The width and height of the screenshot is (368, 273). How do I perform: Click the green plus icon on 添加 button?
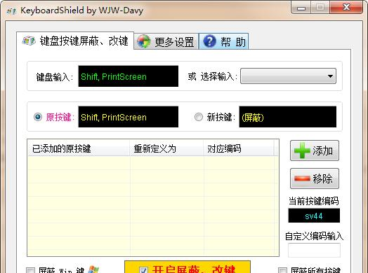pyautogui.click(x=302, y=150)
